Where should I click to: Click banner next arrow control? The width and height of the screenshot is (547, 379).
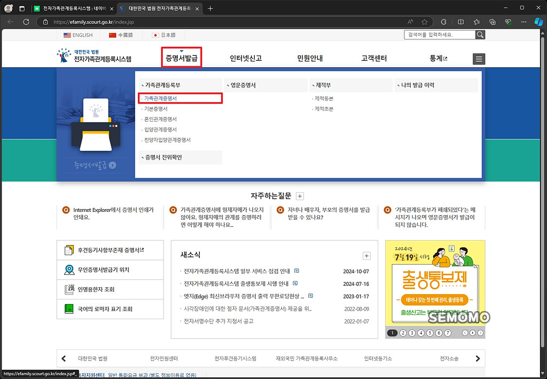coord(480,333)
